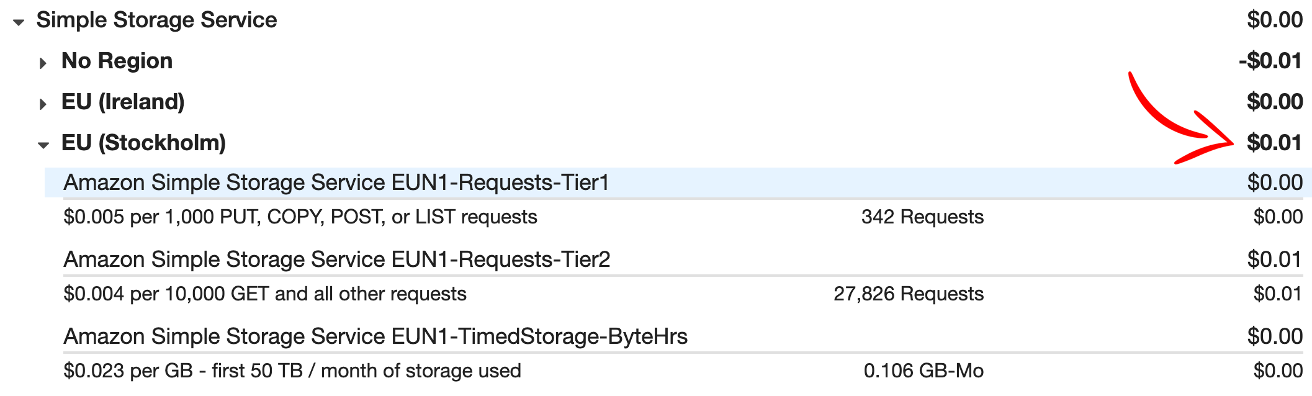
Task: Click the first 50 TB storage pricing line
Action: [292, 371]
